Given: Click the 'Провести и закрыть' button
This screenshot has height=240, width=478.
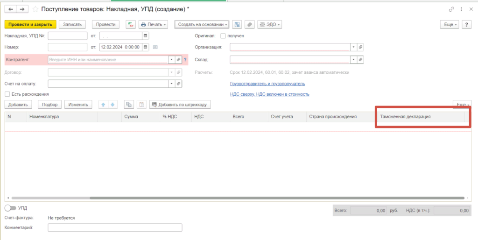Looking at the screenshot, I should click(x=30, y=24).
